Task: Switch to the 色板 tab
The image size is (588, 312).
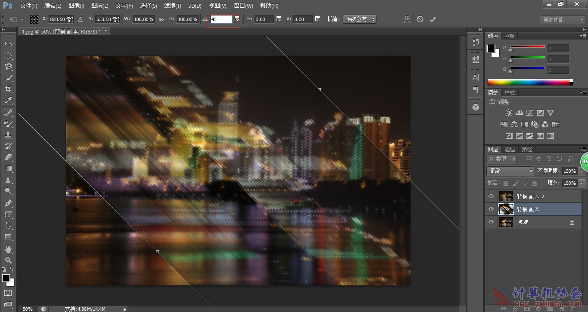Action: 509,36
